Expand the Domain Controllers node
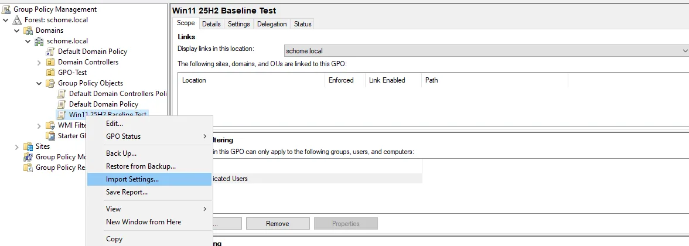The width and height of the screenshot is (689, 246). (39, 62)
